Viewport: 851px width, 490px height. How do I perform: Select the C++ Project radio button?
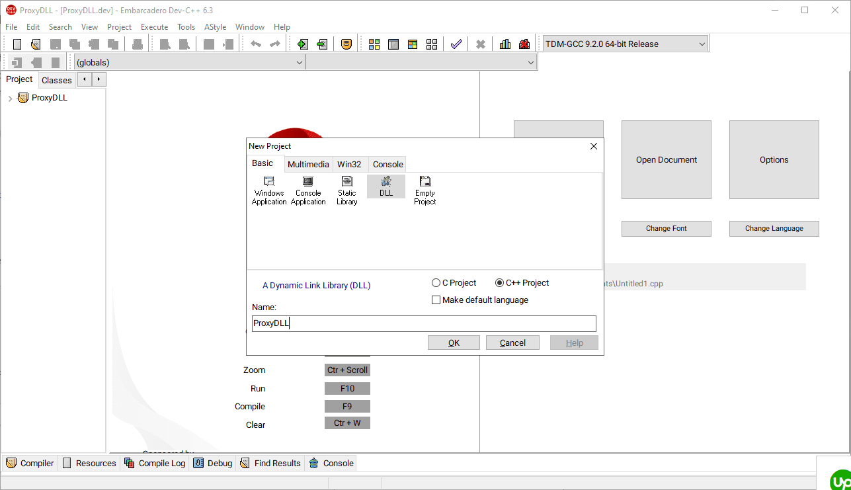(522, 283)
